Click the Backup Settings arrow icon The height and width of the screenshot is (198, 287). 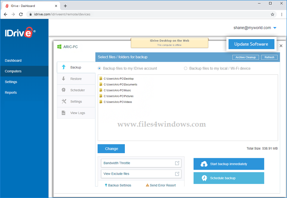coord(106,185)
